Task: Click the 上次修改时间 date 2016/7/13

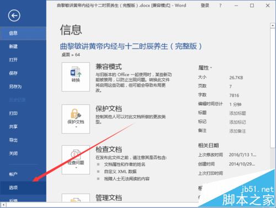Action: [242, 155]
